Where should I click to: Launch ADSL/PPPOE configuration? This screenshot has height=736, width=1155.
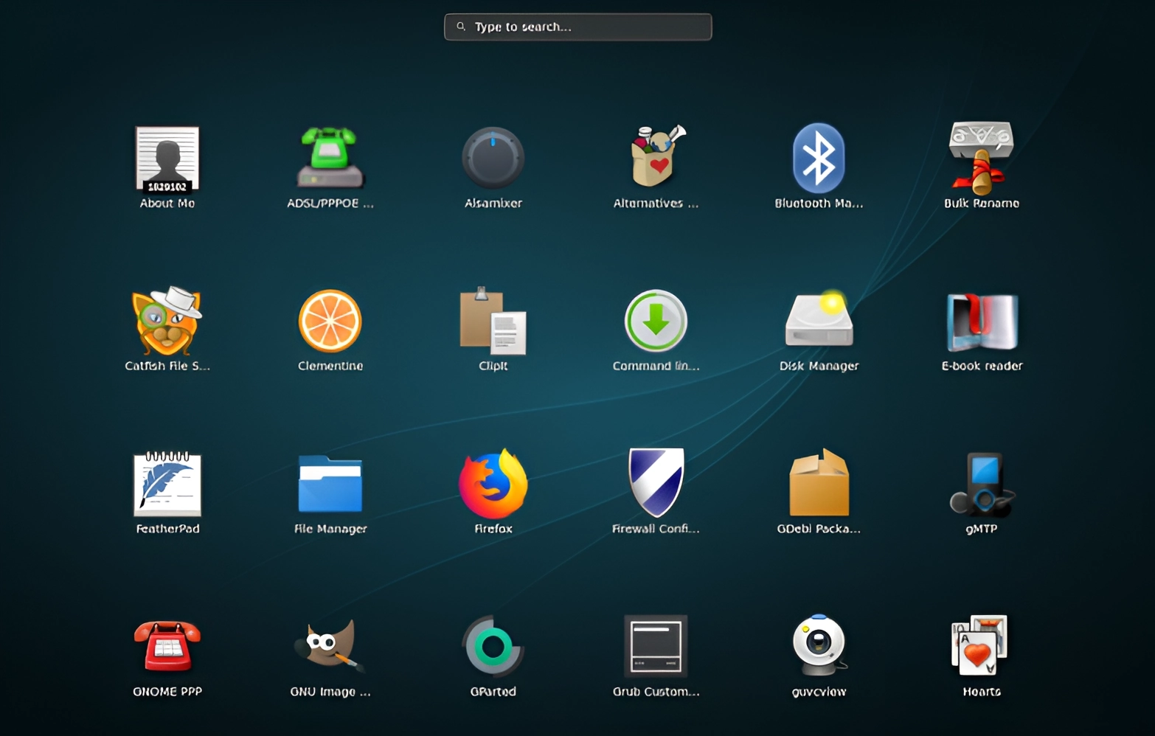coord(330,158)
